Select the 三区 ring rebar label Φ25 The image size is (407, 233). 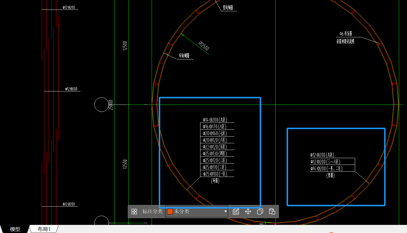click(x=215, y=160)
